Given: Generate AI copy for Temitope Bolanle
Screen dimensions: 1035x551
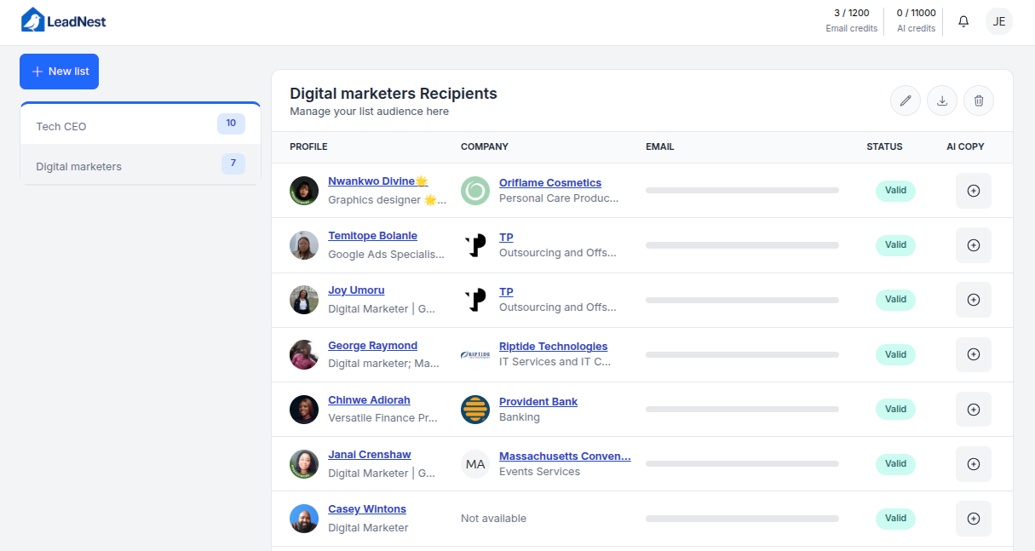Looking at the screenshot, I should click(974, 245).
